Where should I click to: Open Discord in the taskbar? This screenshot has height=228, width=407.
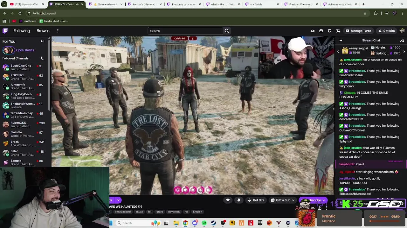195,223
